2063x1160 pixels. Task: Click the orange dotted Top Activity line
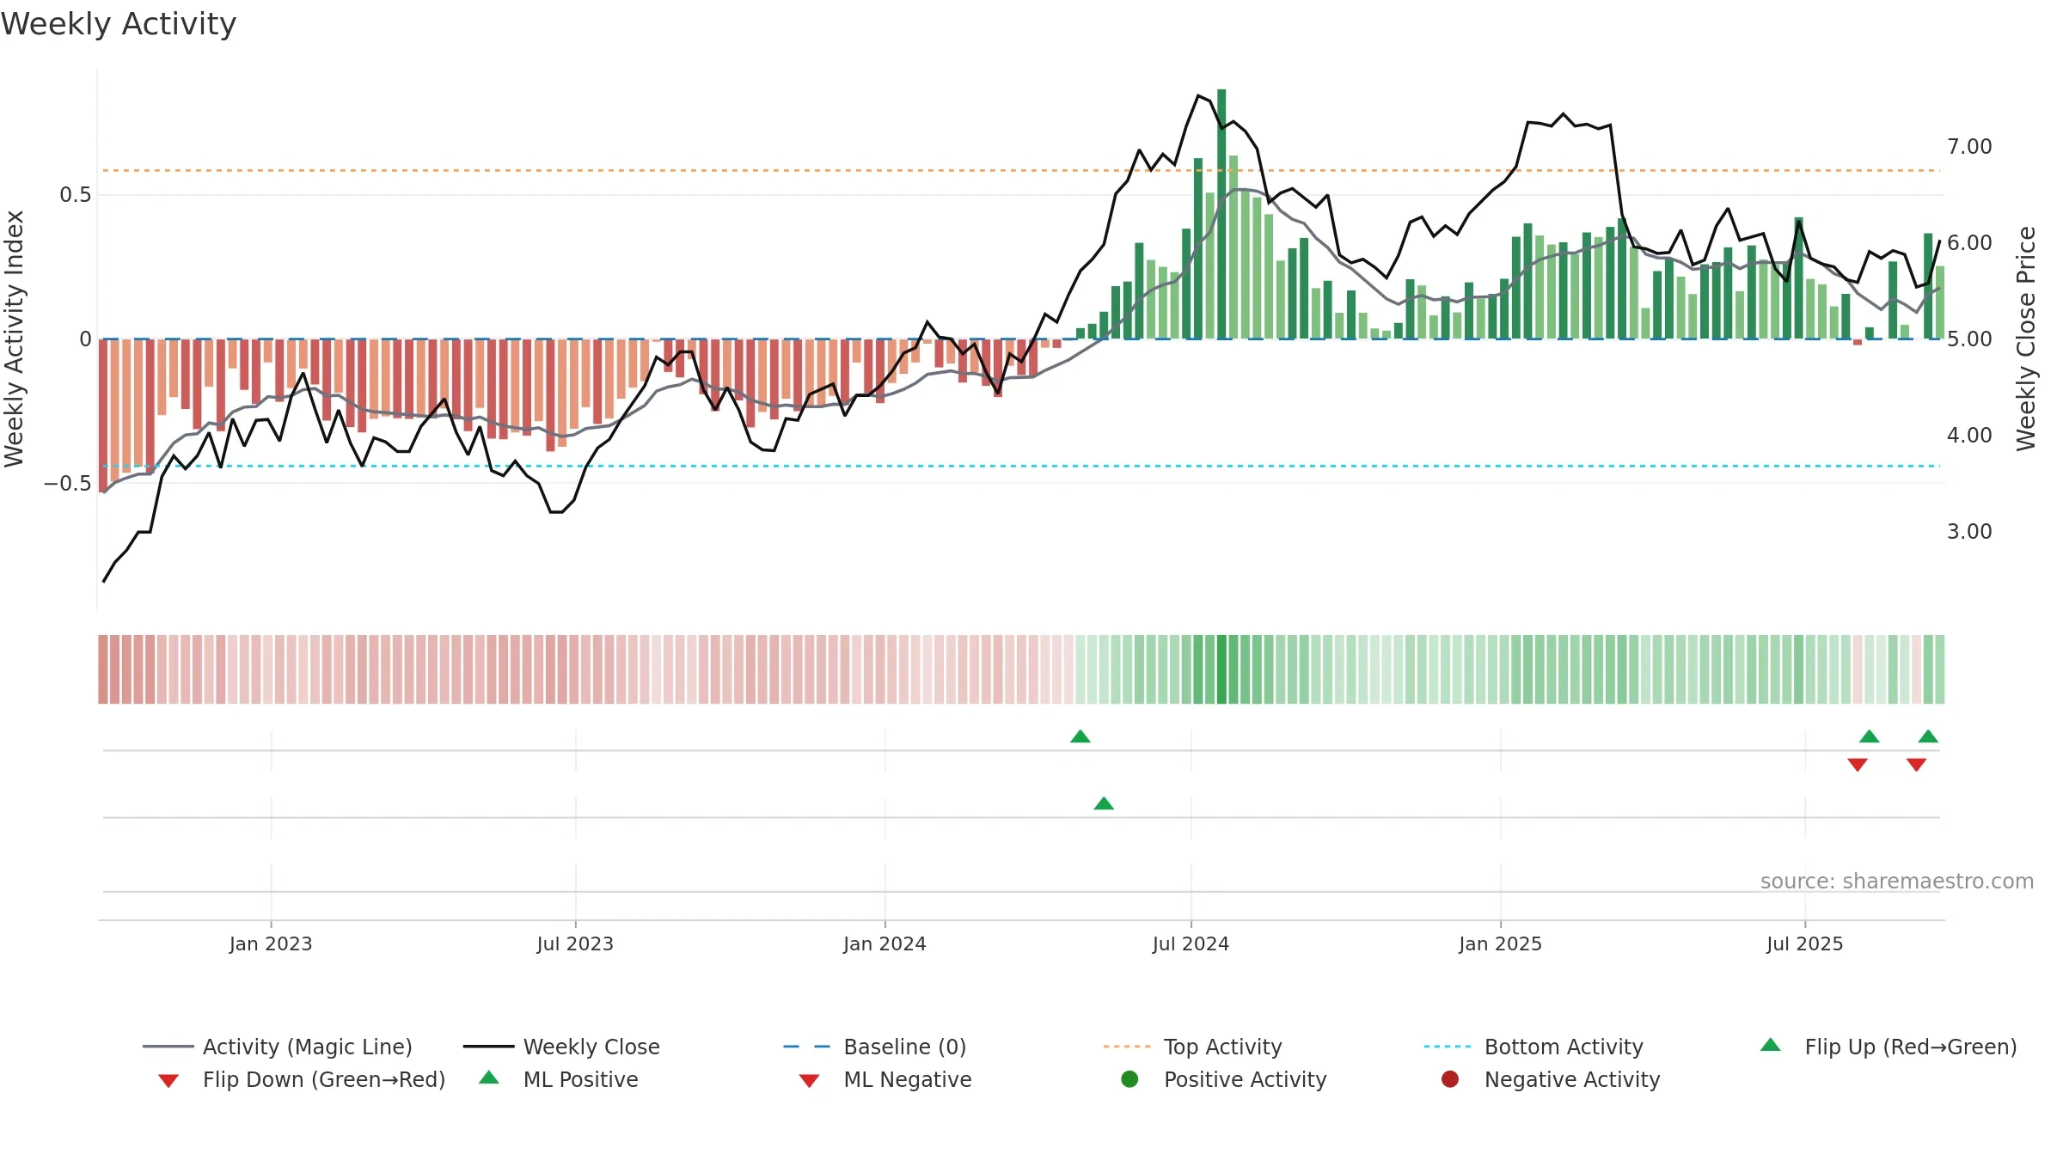click(1021, 170)
